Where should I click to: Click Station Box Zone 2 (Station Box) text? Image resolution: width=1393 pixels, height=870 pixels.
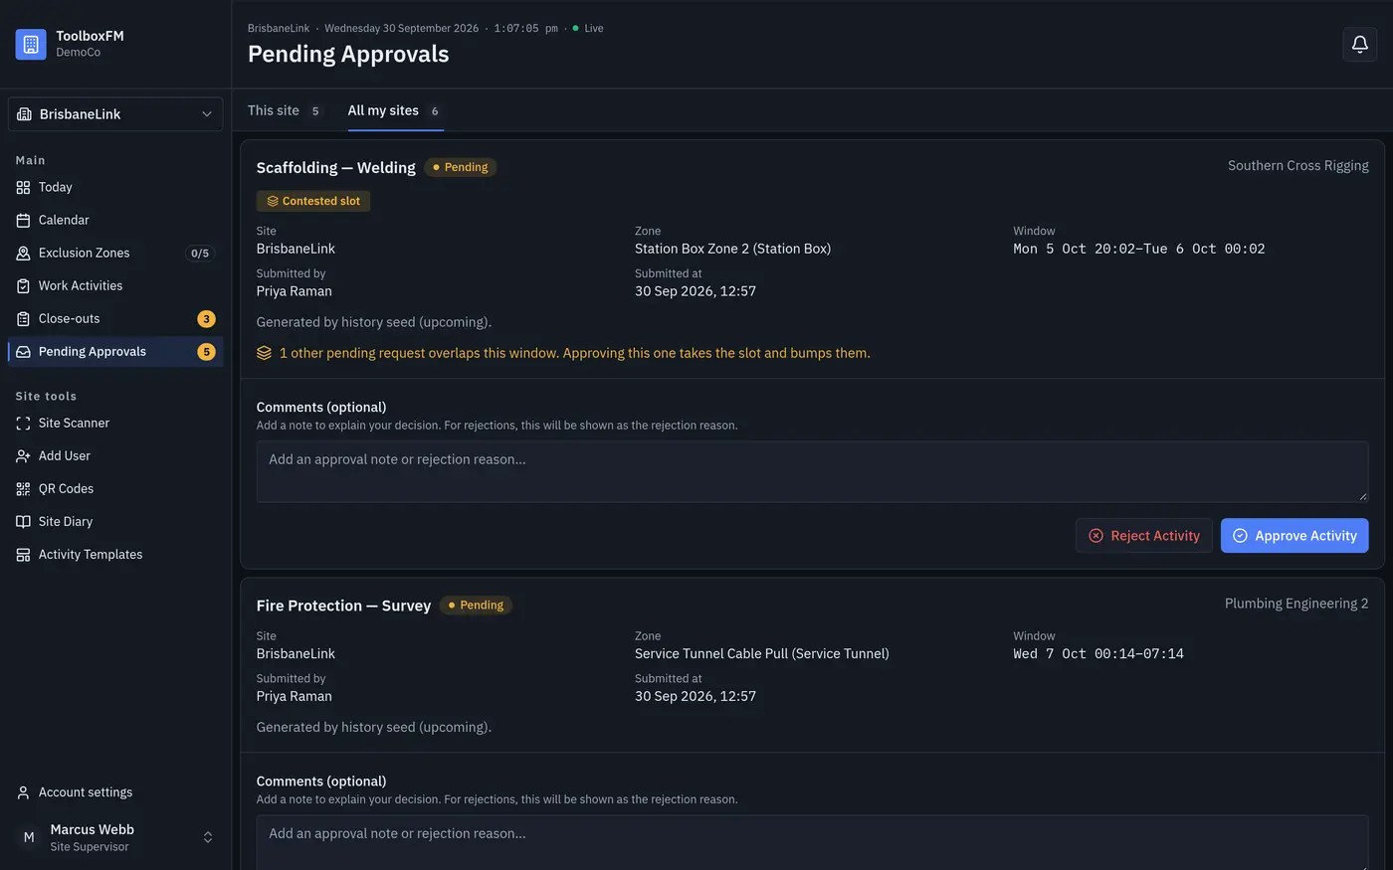pos(732,249)
